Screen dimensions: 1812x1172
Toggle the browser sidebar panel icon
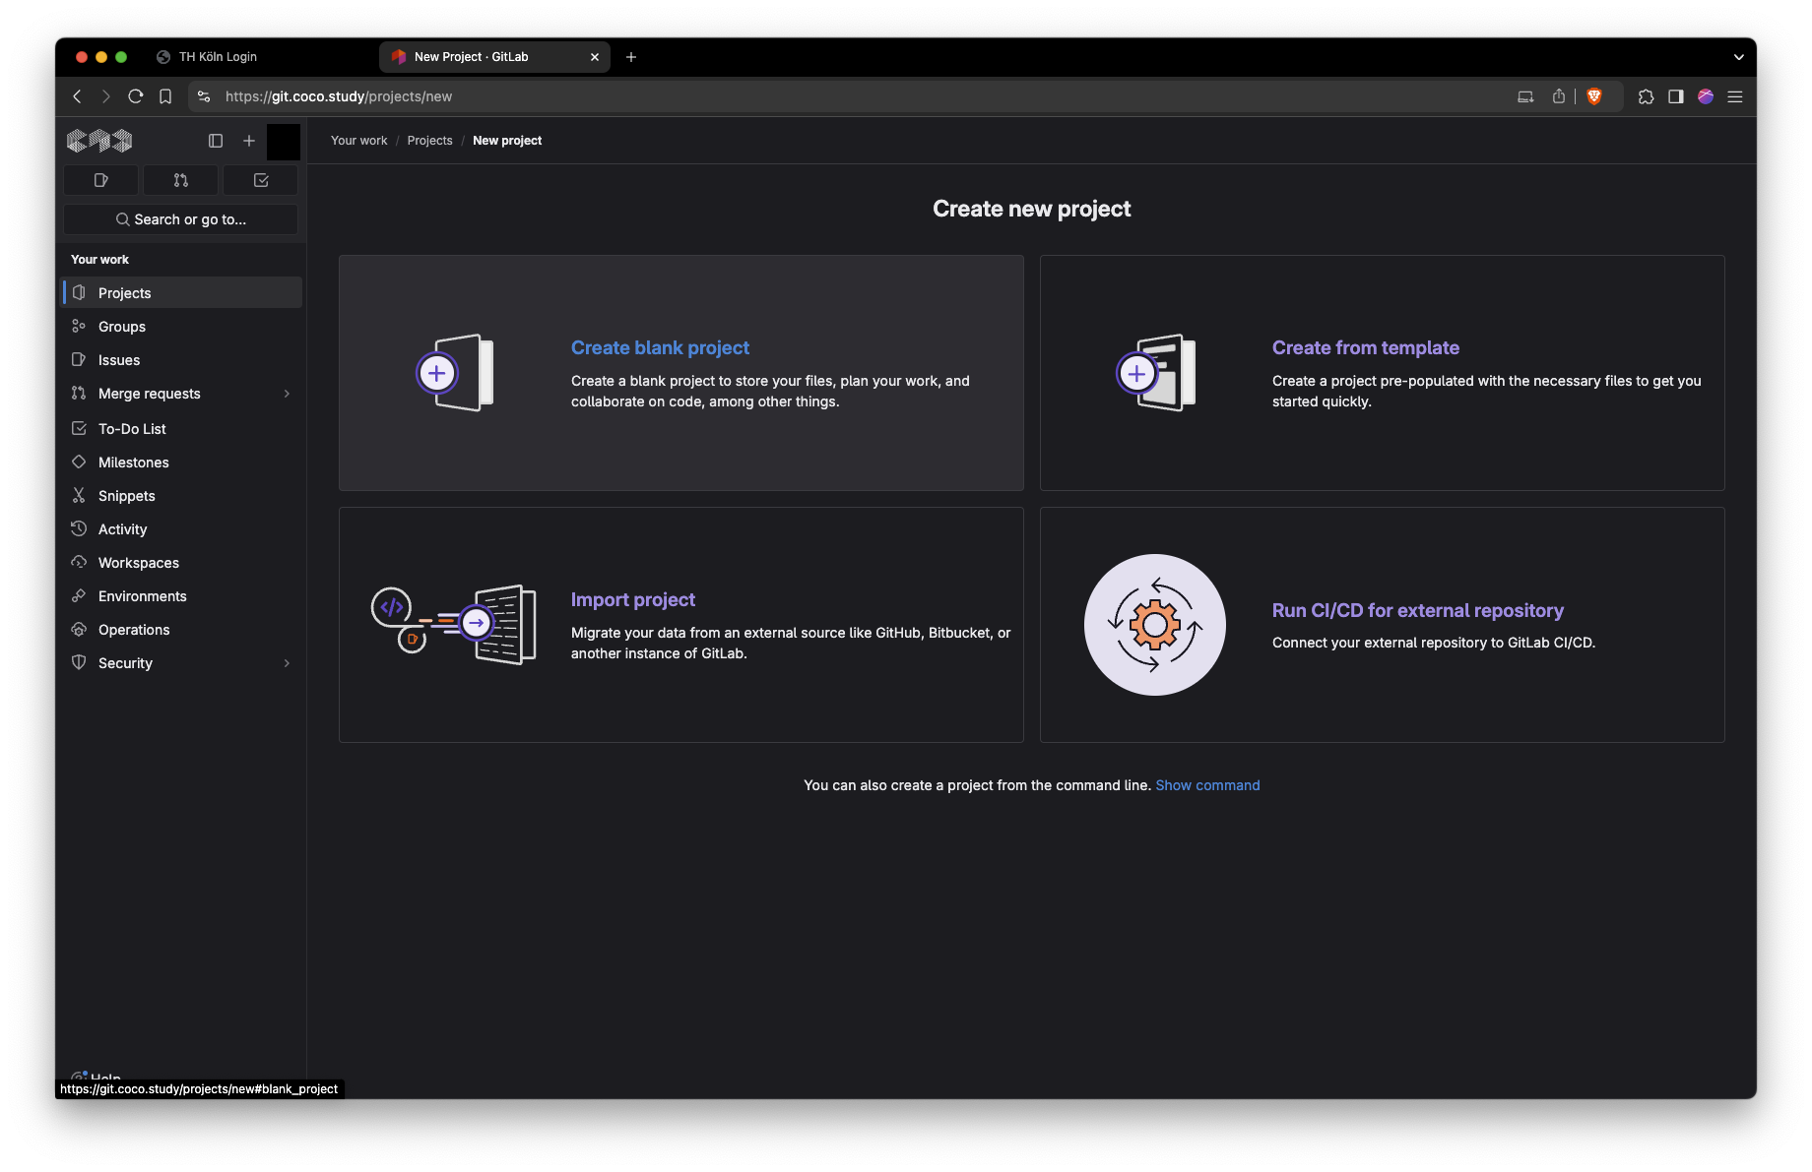(x=1675, y=96)
